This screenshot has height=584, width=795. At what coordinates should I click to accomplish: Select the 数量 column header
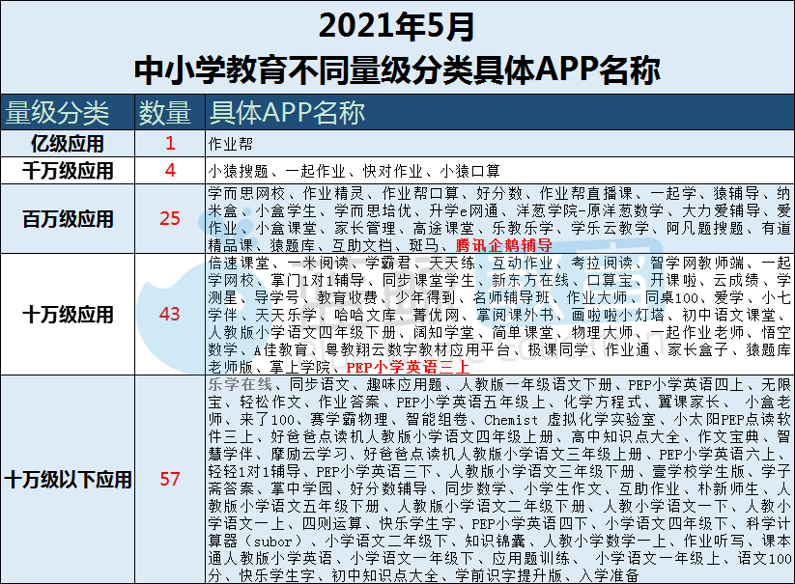(164, 113)
